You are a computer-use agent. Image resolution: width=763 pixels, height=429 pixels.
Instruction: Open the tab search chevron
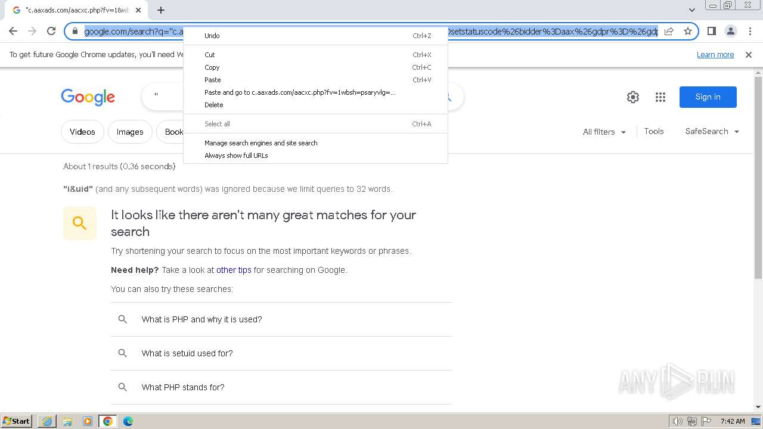coord(692,10)
